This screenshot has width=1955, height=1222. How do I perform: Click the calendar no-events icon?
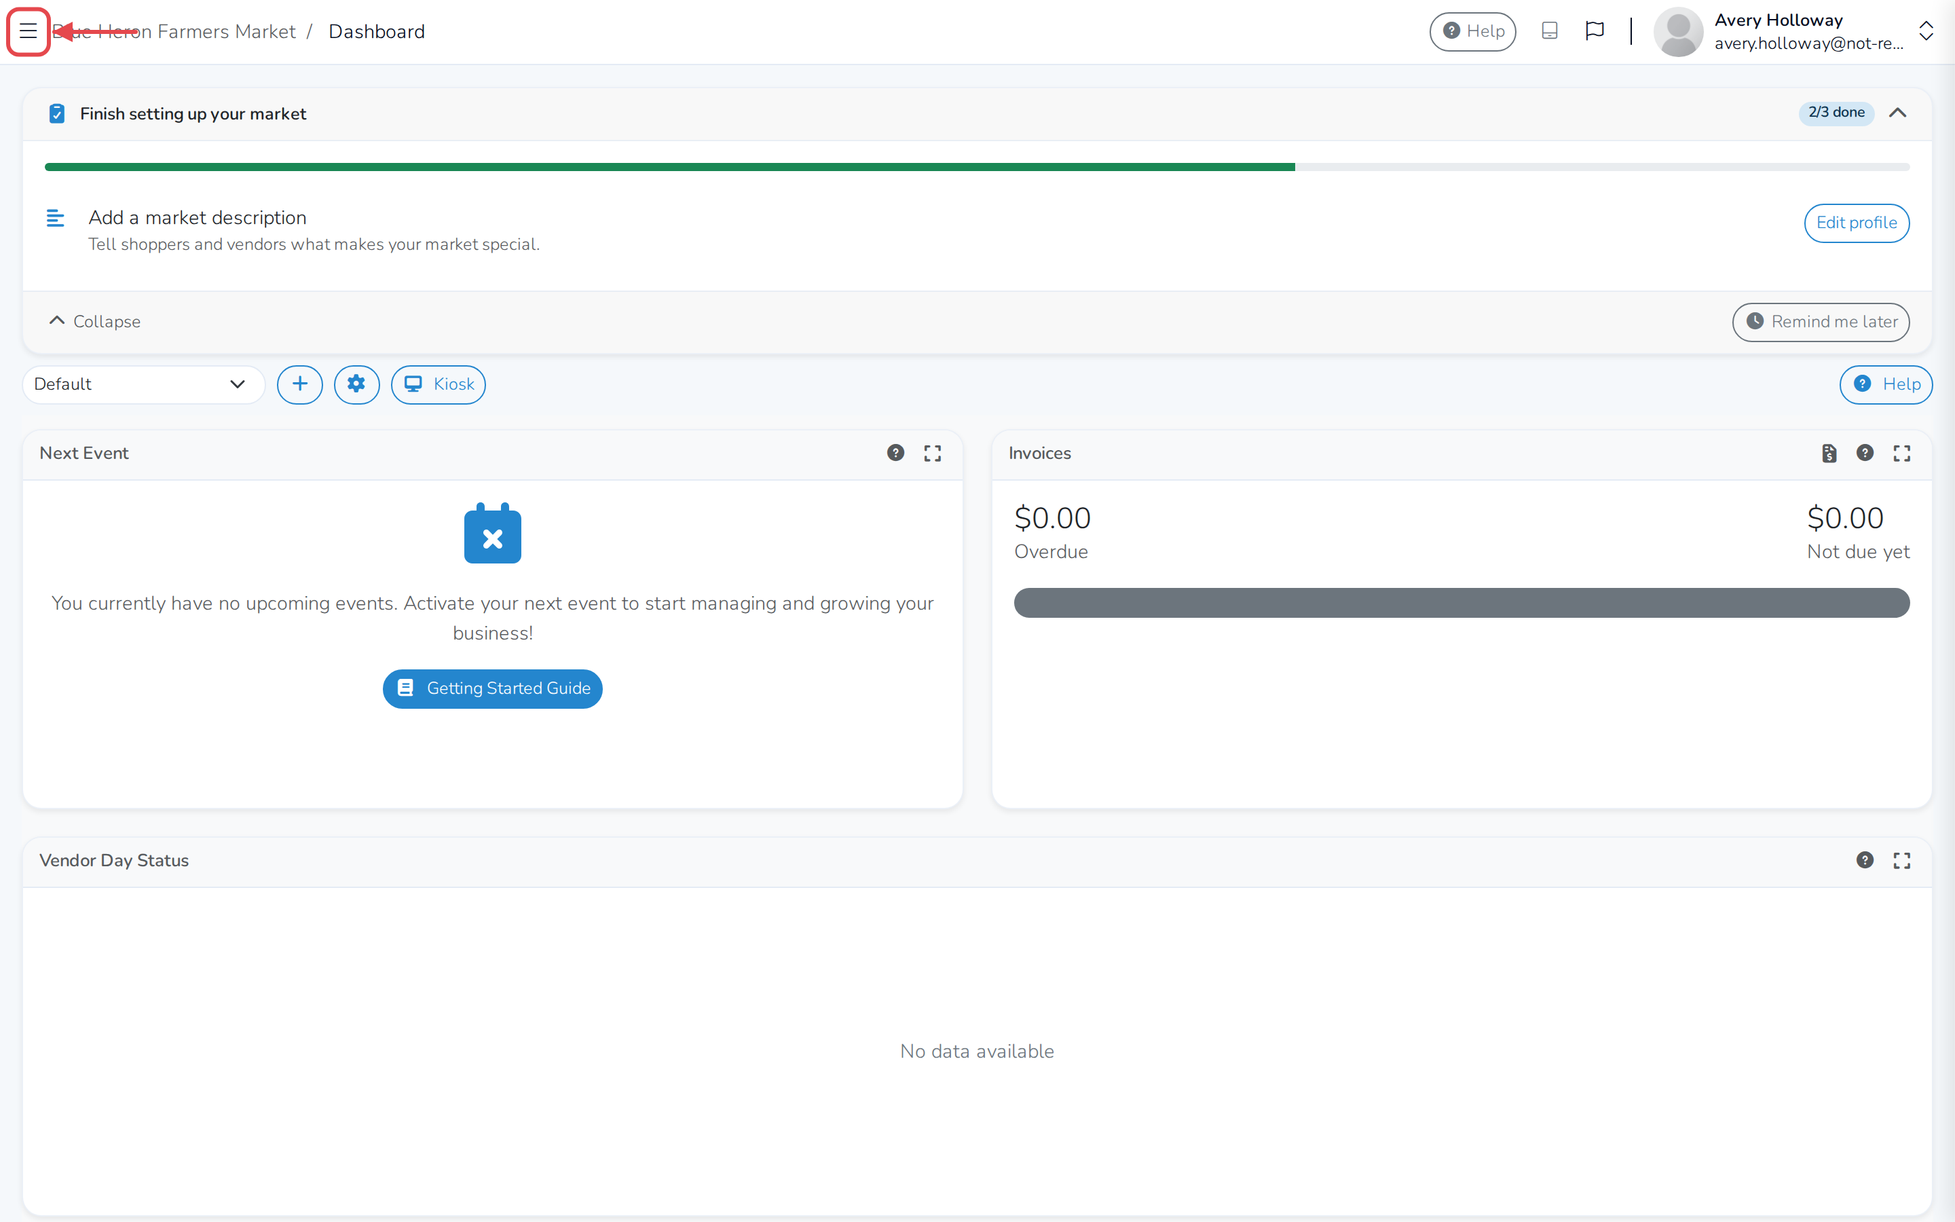coord(492,533)
